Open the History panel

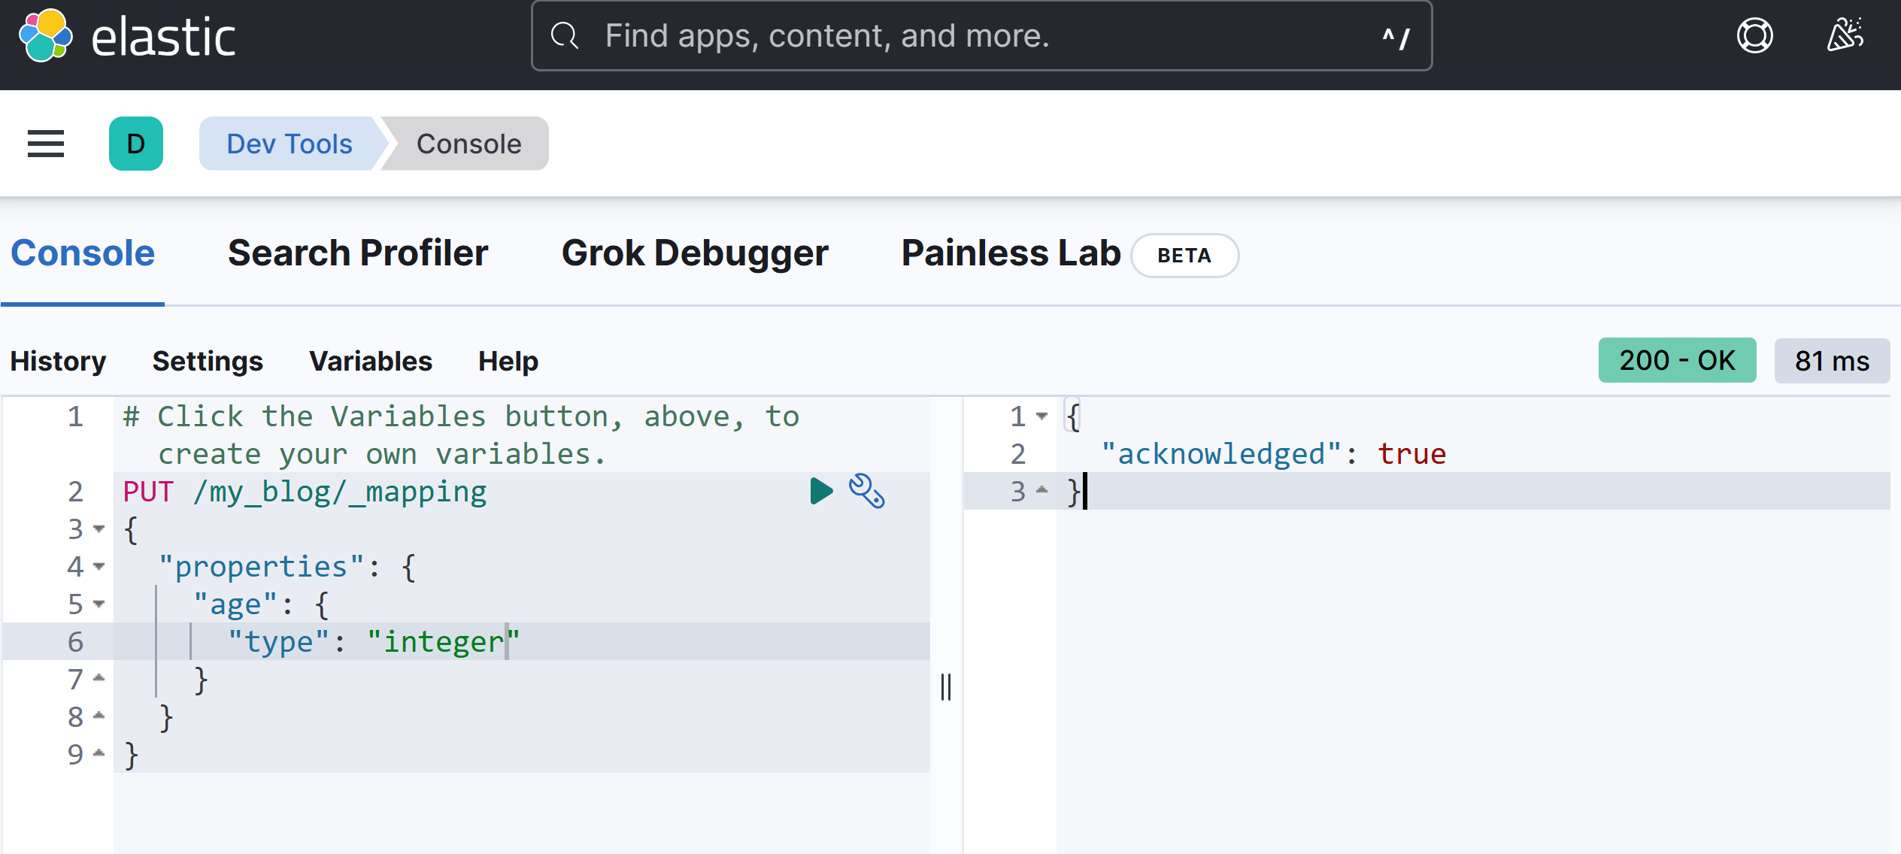[58, 362]
